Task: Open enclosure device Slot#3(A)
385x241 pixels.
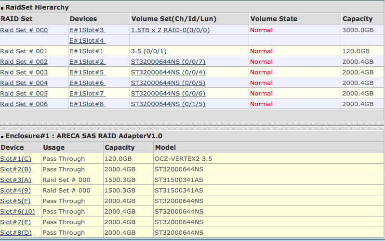Action: [x=16, y=180]
